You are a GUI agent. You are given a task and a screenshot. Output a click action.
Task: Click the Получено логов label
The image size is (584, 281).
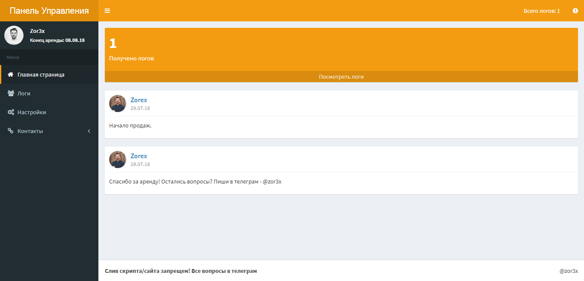coord(131,58)
